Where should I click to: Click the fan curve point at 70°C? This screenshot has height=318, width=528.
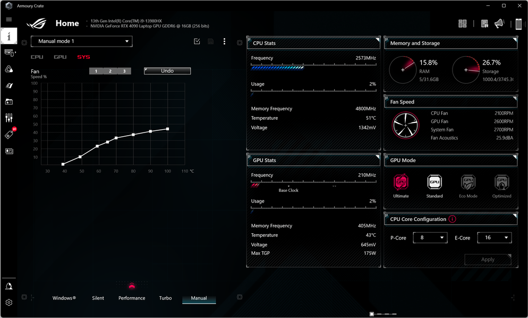pos(116,138)
